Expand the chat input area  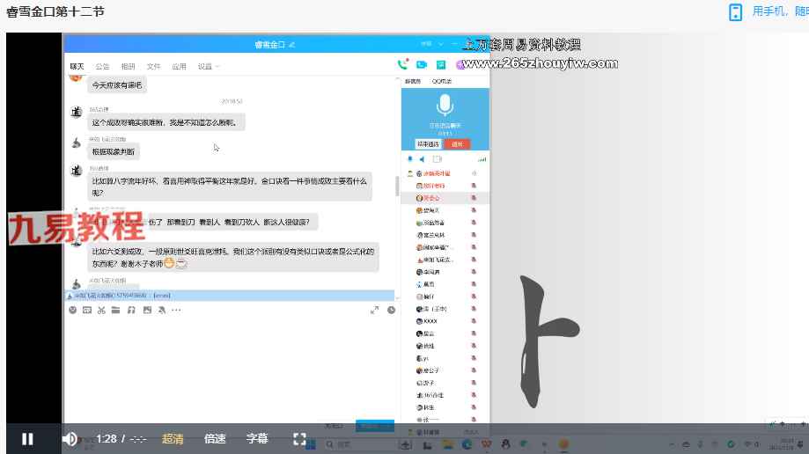375,310
